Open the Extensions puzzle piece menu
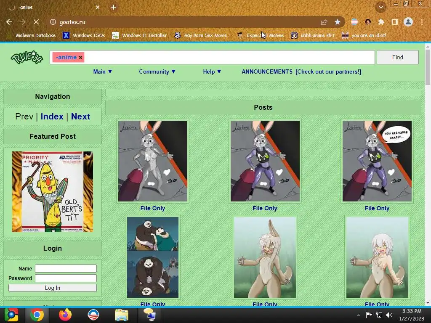This screenshot has height=323, width=431. click(x=381, y=22)
